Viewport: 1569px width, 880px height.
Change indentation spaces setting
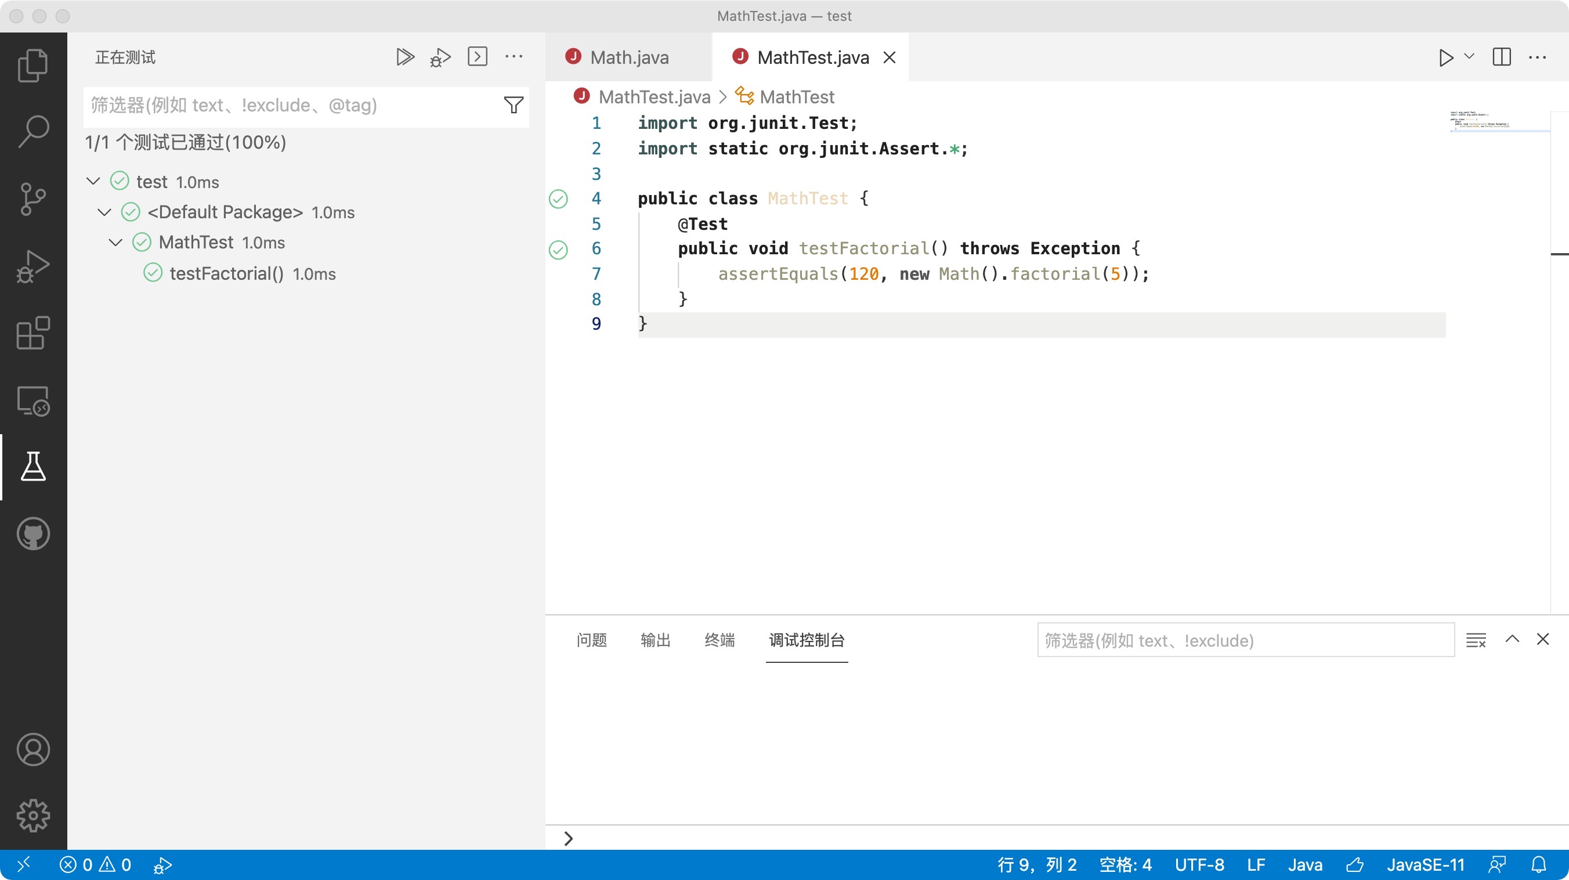1125,865
